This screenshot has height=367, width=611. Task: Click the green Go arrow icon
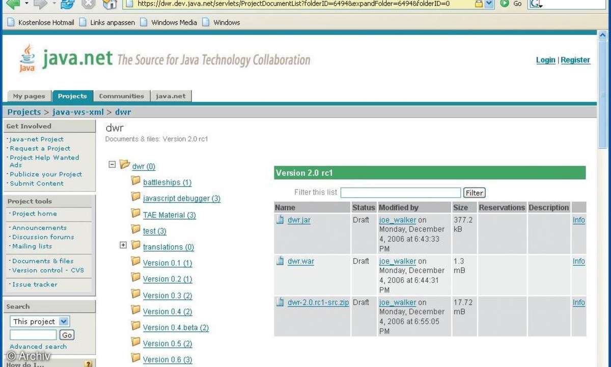coord(505,4)
